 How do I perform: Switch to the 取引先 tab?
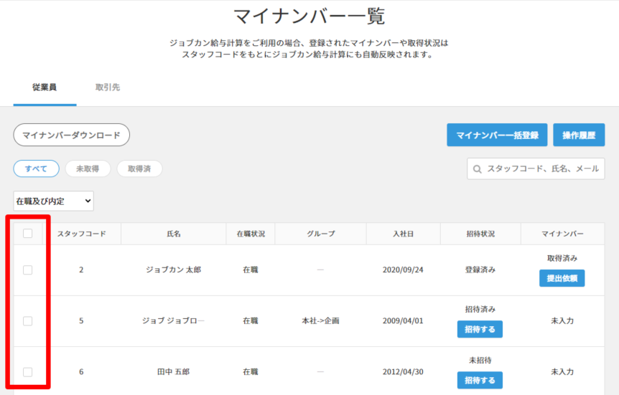108,87
